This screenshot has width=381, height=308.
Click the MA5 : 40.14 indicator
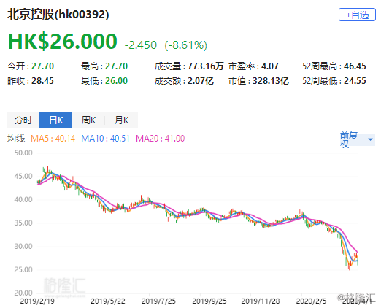[53, 139]
